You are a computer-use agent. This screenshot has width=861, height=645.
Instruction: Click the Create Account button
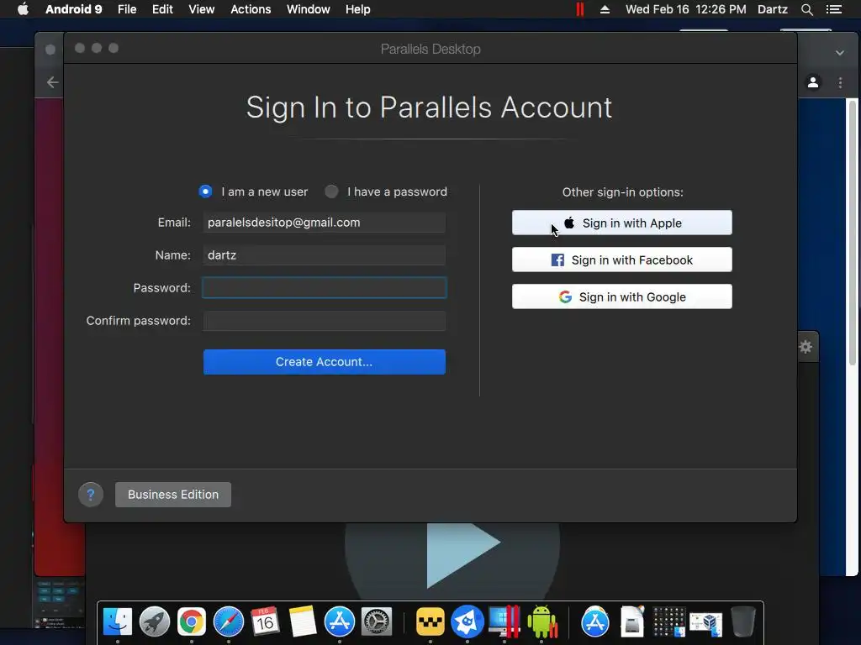(324, 362)
